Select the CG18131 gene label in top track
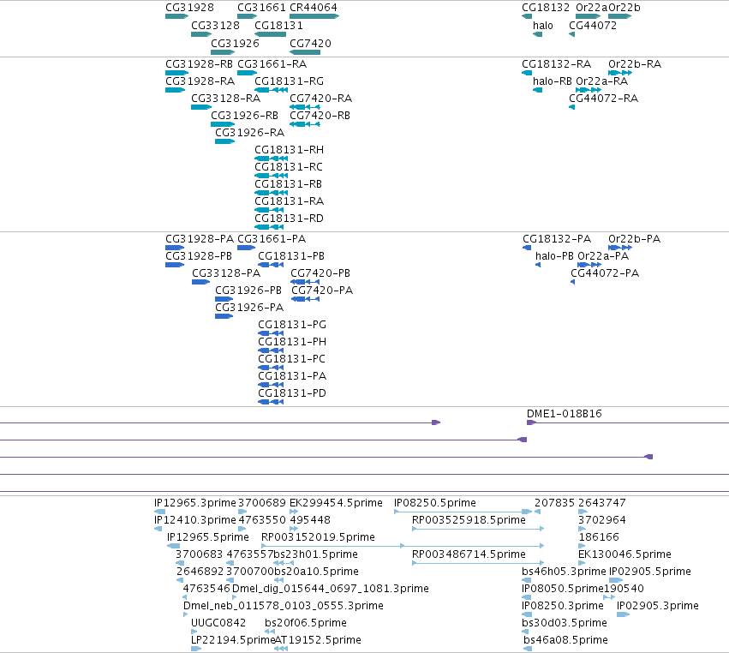The image size is (729, 653). 278,25
